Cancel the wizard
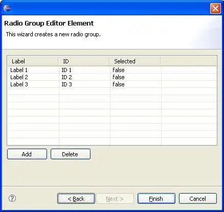The image size is (224, 212). (x=198, y=199)
